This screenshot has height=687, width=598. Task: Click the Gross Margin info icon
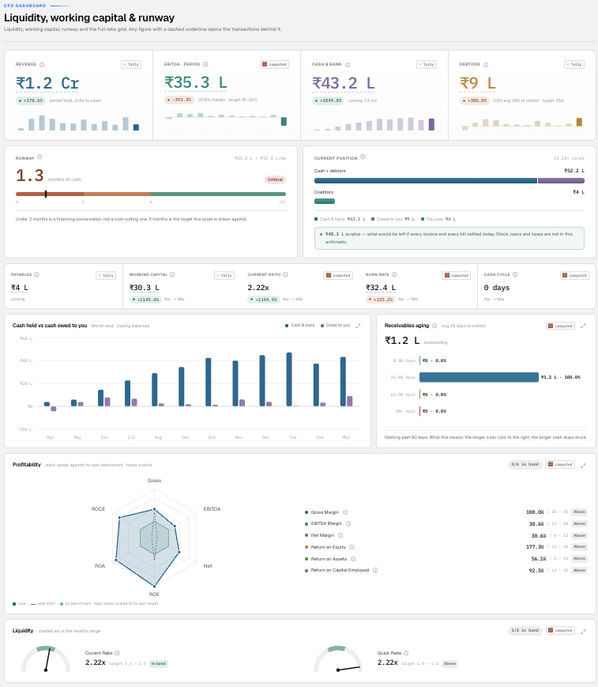click(x=345, y=512)
